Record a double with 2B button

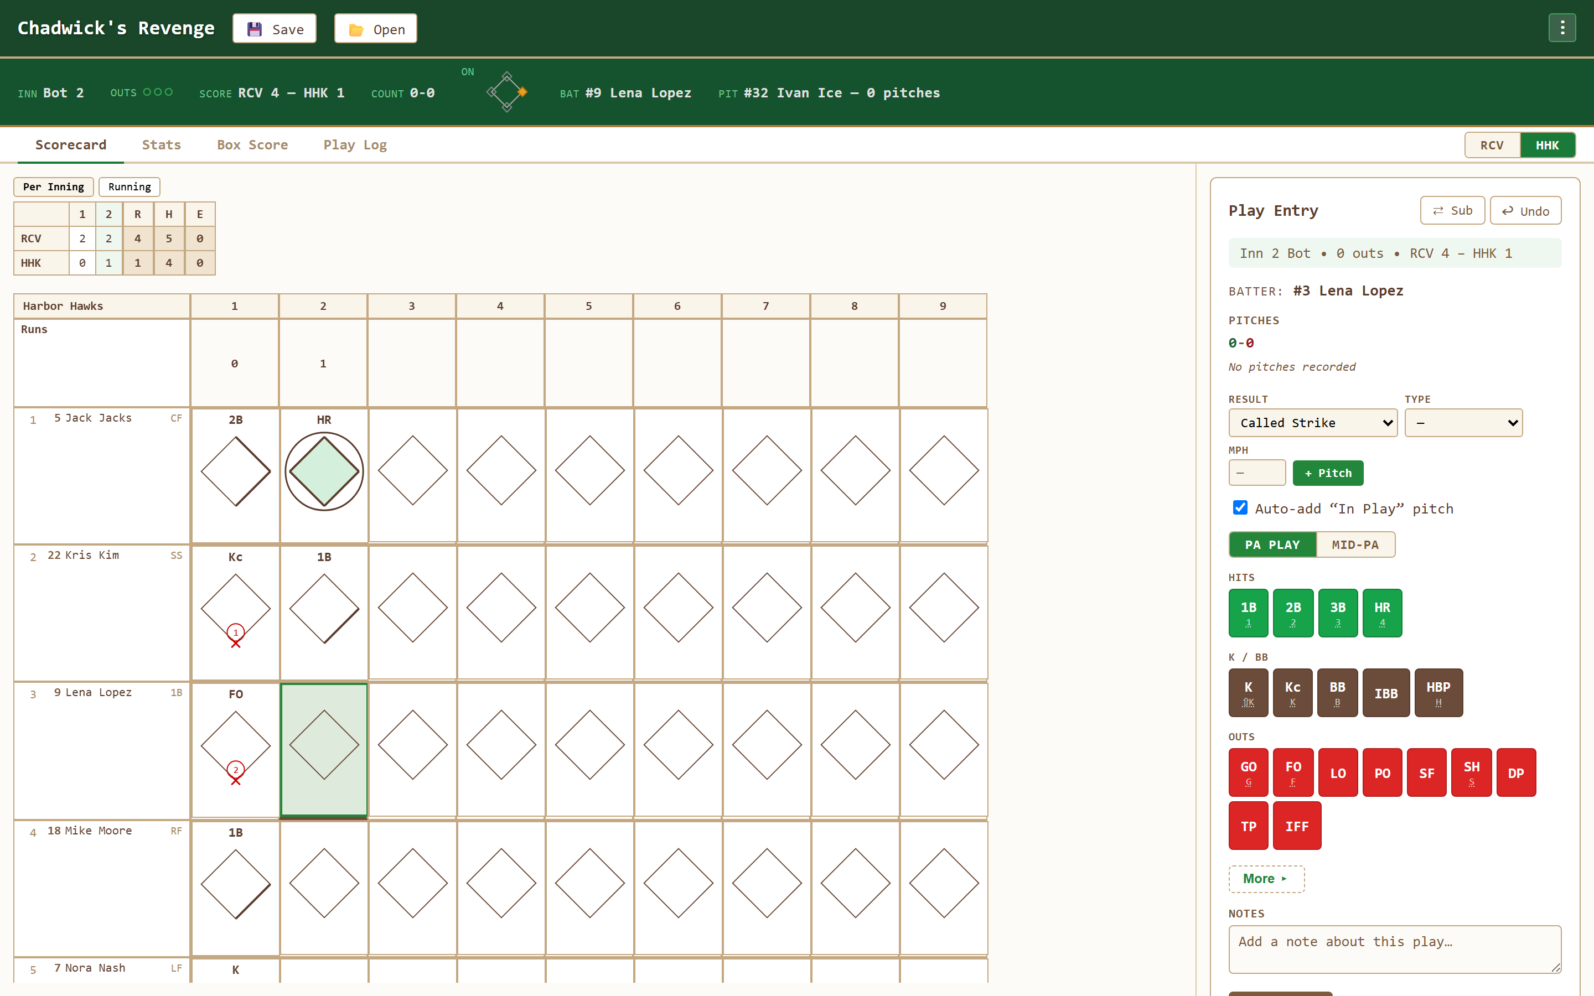1293,613
